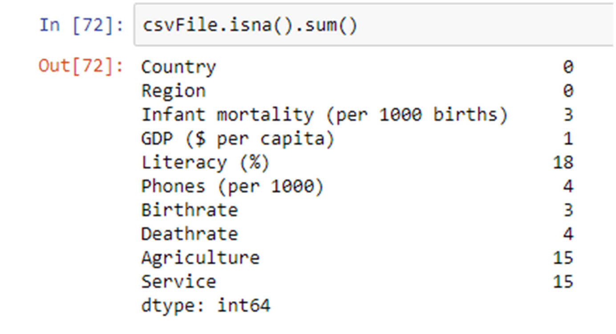Click the Deathrate row label
This screenshot has width=616, height=334.
189,234
